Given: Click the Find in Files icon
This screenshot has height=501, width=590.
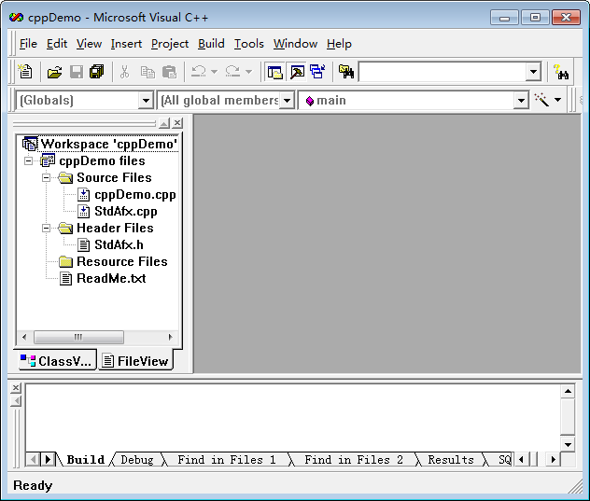Looking at the screenshot, I should [x=346, y=72].
